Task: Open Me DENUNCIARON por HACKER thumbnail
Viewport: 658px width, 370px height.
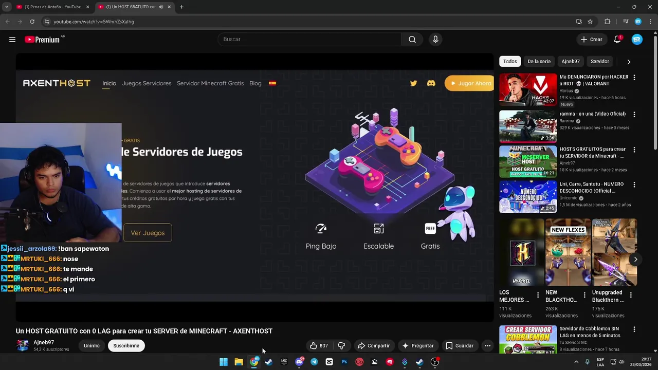Action: coord(528,89)
